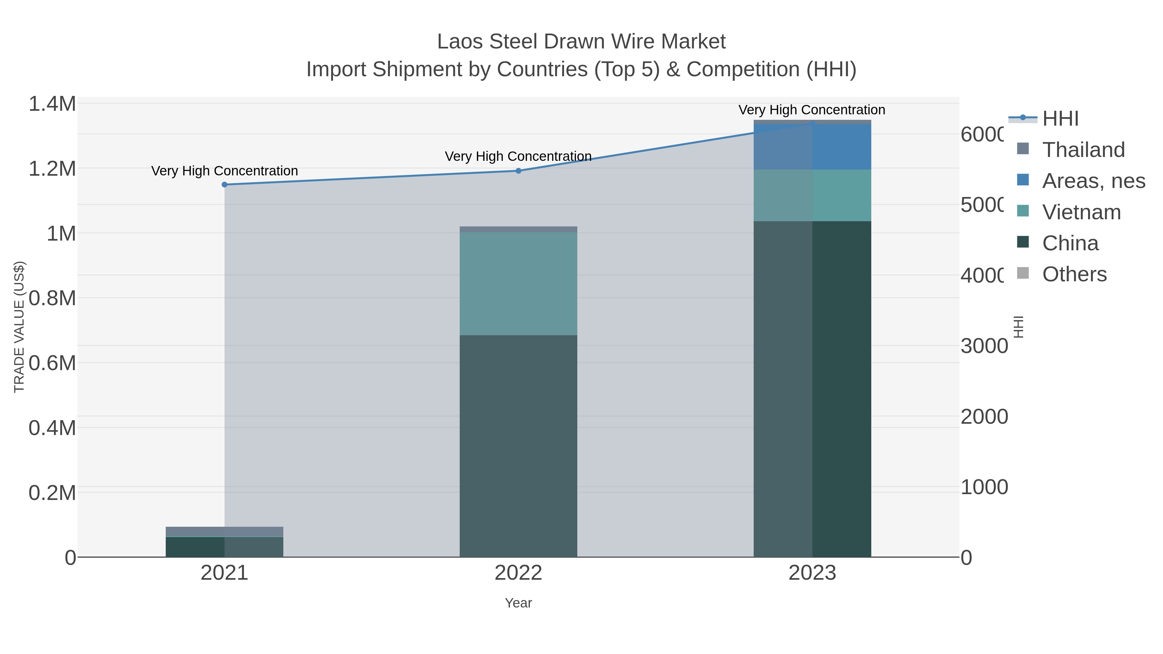Click the 2021 x-axis label
The height and width of the screenshot is (654, 1163).
225,573
